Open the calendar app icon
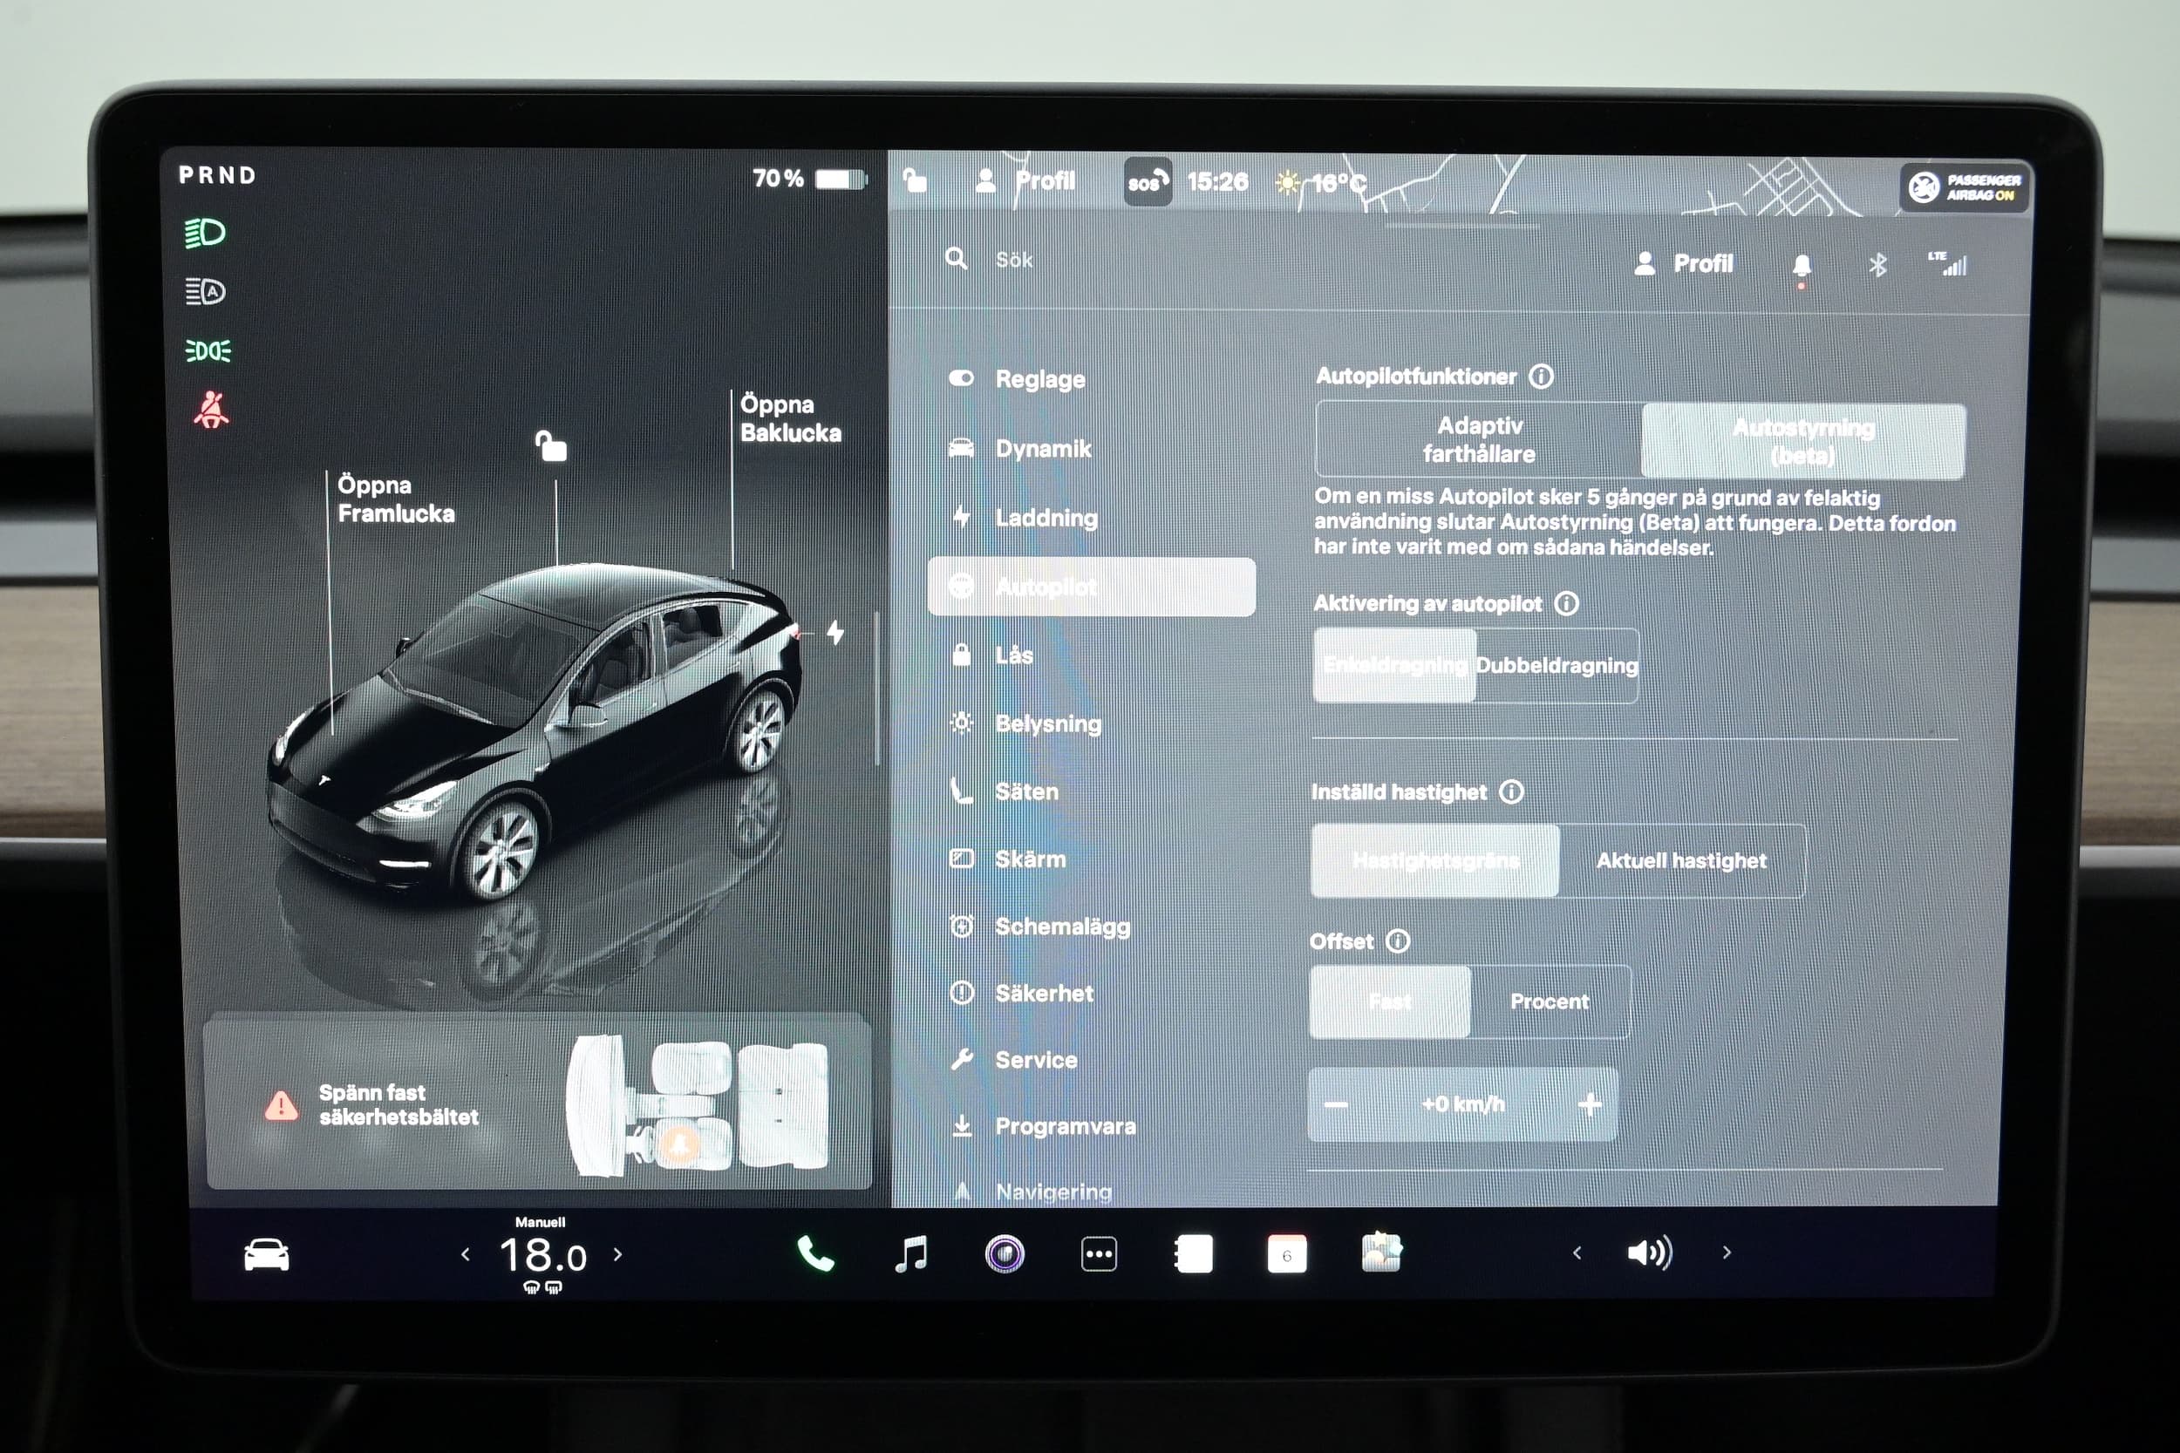The image size is (2180, 1453). (x=1286, y=1253)
